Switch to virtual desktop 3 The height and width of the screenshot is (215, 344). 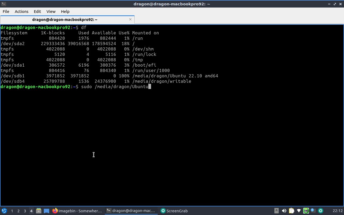[25, 211]
